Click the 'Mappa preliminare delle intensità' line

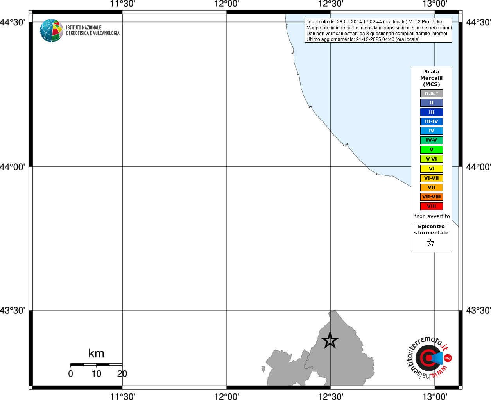[x=379, y=28]
